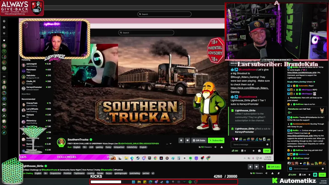Click green Subscribe button for SouthernTrucka
Image resolution: width=329 pixels, height=185 pixels.
pyautogui.click(x=216, y=140)
